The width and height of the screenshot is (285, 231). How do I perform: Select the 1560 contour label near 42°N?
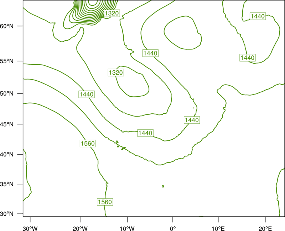[x=88, y=144]
